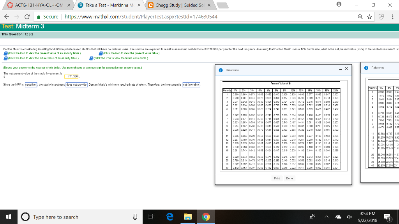This screenshot has width=399, height=224.
Task: Open the future value table book icon
Action: [x=91, y=58]
